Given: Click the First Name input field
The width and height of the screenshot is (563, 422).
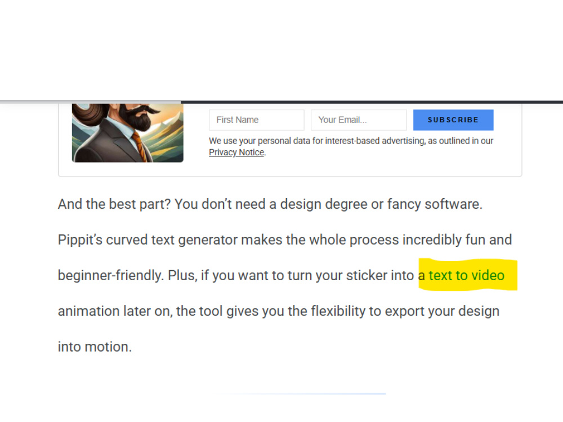Looking at the screenshot, I should pos(256,120).
